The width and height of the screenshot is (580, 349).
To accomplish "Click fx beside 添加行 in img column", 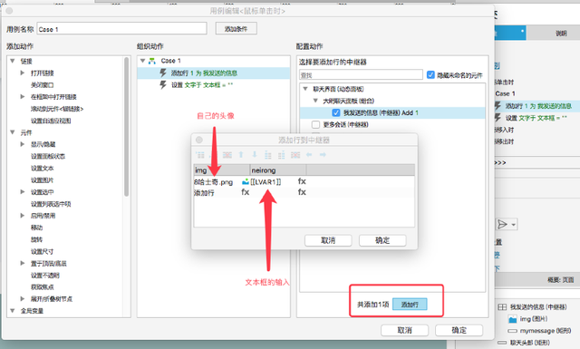I will click(x=246, y=192).
